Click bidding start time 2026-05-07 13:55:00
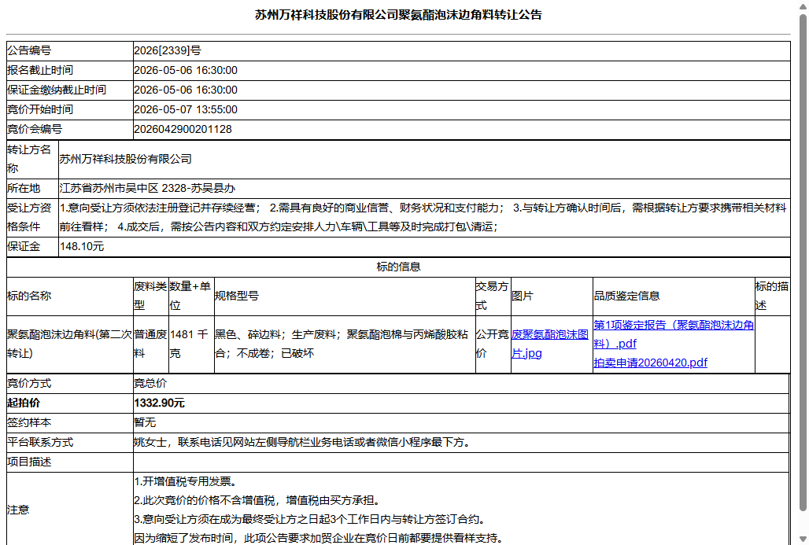 (186, 109)
